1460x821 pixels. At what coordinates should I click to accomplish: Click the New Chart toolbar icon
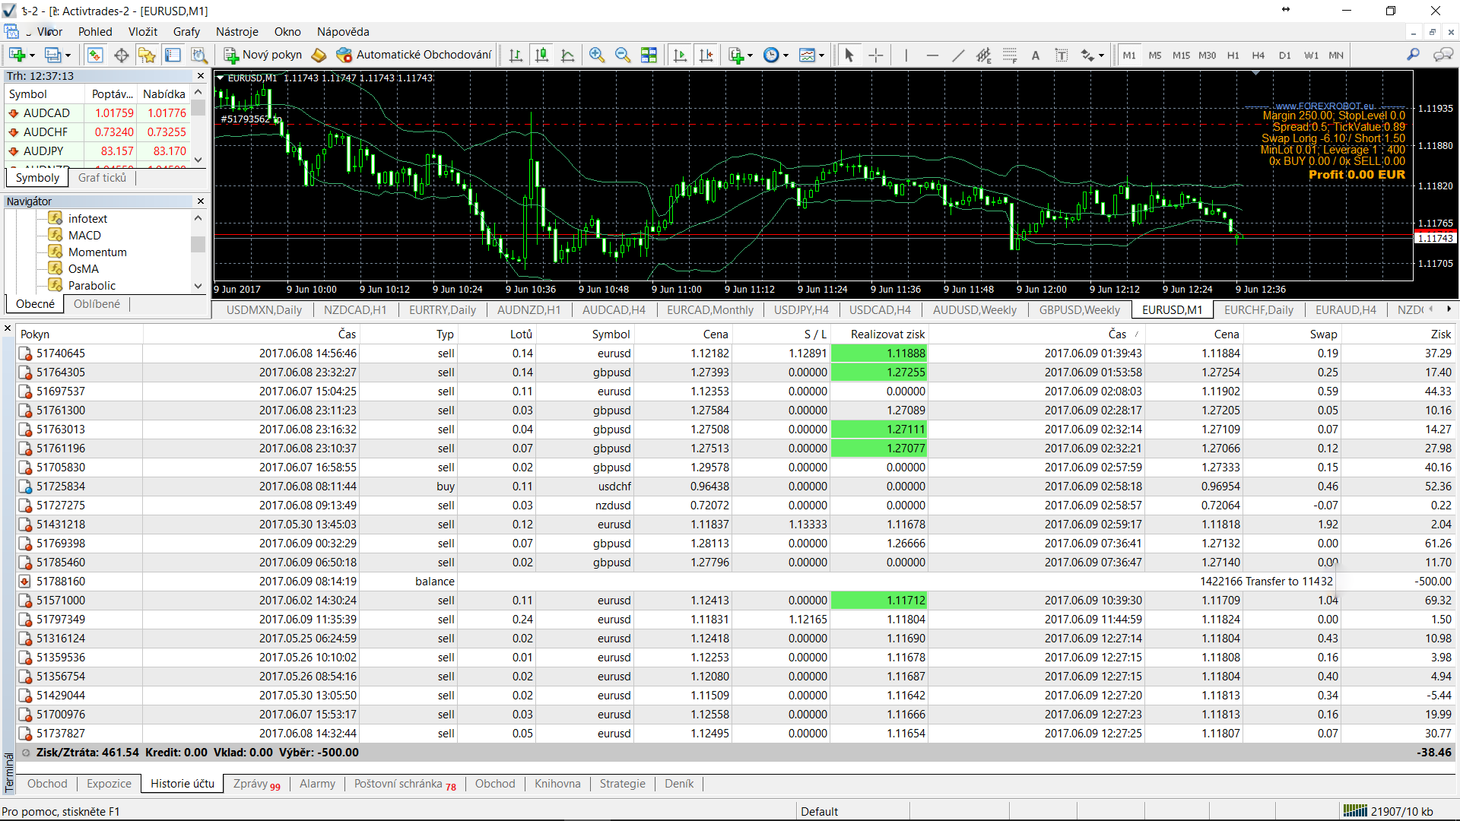[x=17, y=55]
